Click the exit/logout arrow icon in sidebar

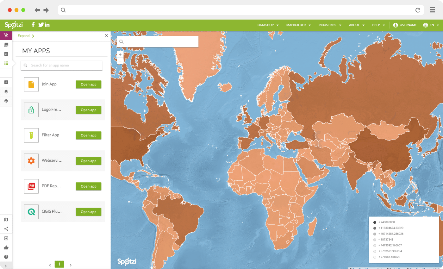[x=6, y=238]
